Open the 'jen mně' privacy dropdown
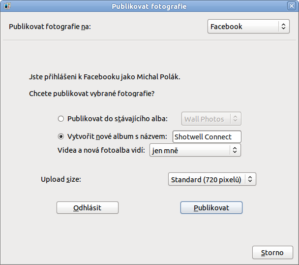299x265 pixels. (x=195, y=150)
